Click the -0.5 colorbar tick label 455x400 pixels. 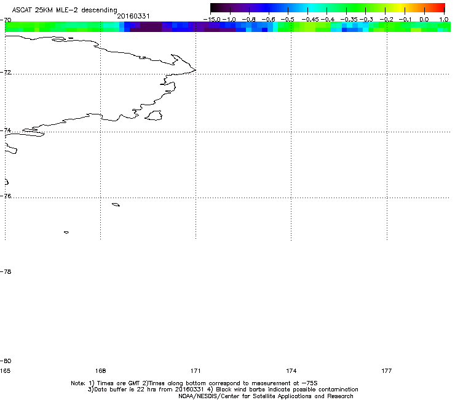tap(287, 20)
